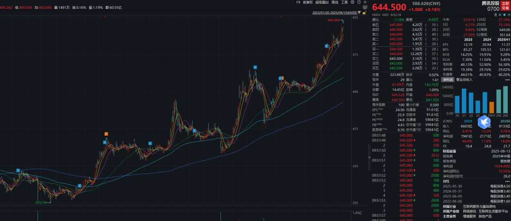Expand the top toolbar double-arrow icon
The width and height of the screenshot is (511, 221).
tap(365, 2)
